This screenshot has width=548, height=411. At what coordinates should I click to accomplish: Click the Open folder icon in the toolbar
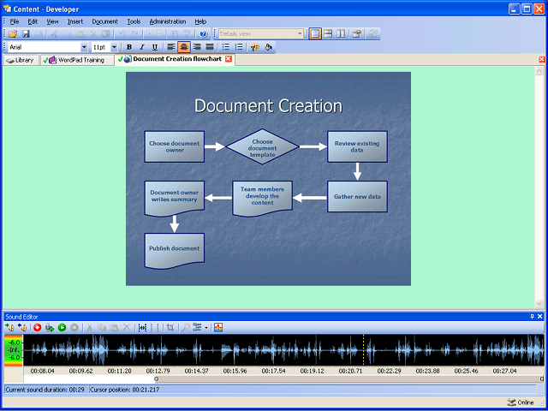tap(13, 34)
